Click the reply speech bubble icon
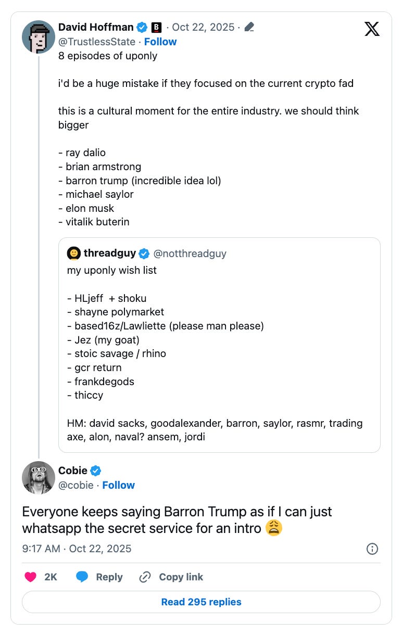402x635 pixels. point(82,577)
